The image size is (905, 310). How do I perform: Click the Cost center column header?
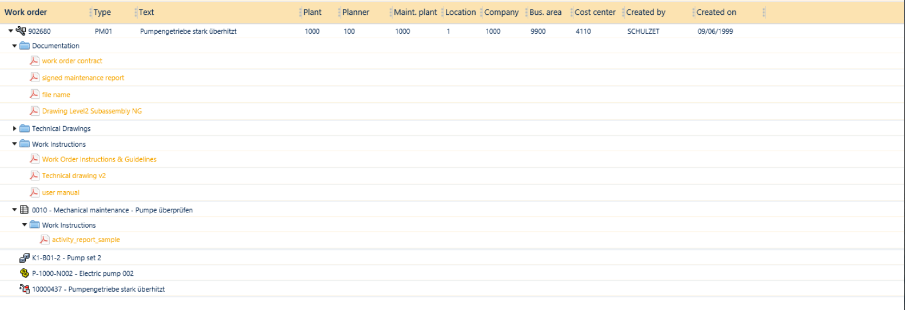595,12
